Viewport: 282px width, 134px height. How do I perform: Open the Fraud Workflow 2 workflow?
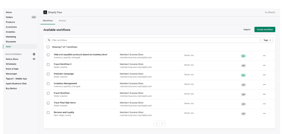point(62,64)
